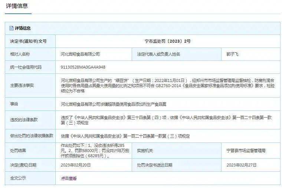
Task: Click the 处罚决定书送达日期 label
Action: click(155, 165)
